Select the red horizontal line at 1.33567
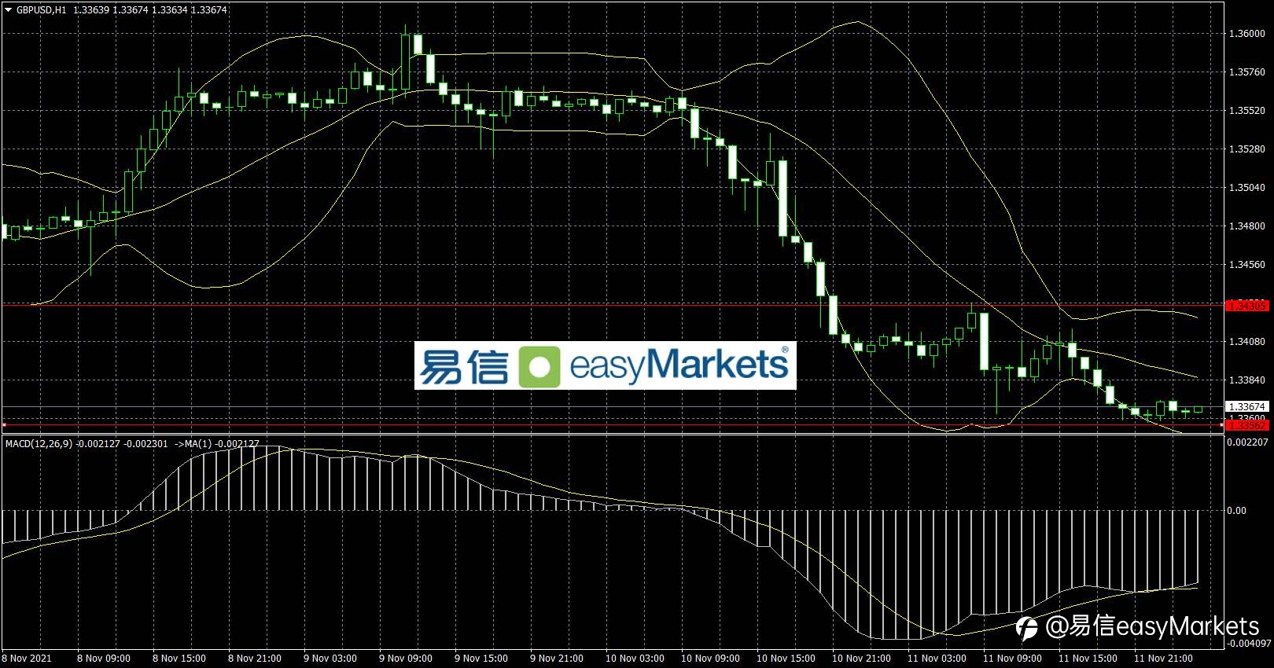Image resolution: width=1274 pixels, height=668 pixels. click(612, 425)
